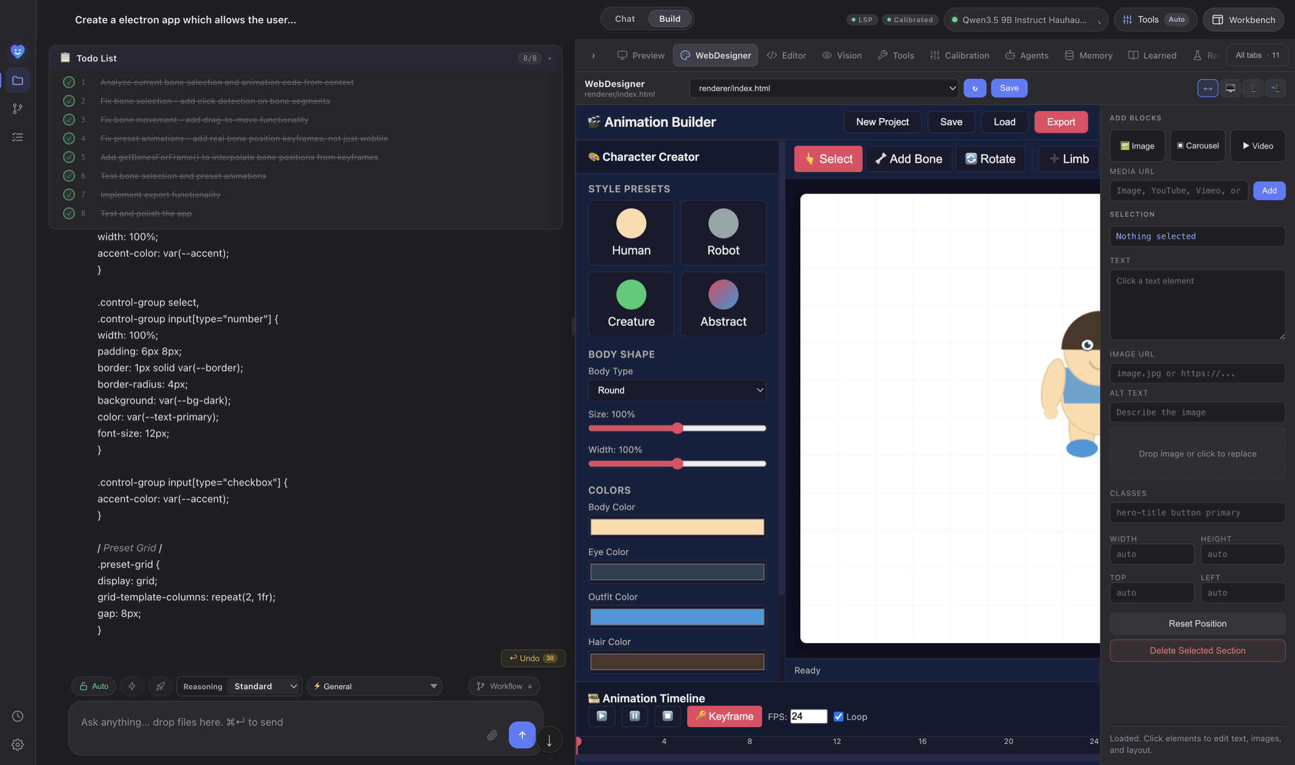This screenshot has height=765, width=1295.
Task: Open the All tabs list
Action: click(x=1257, y=55)
